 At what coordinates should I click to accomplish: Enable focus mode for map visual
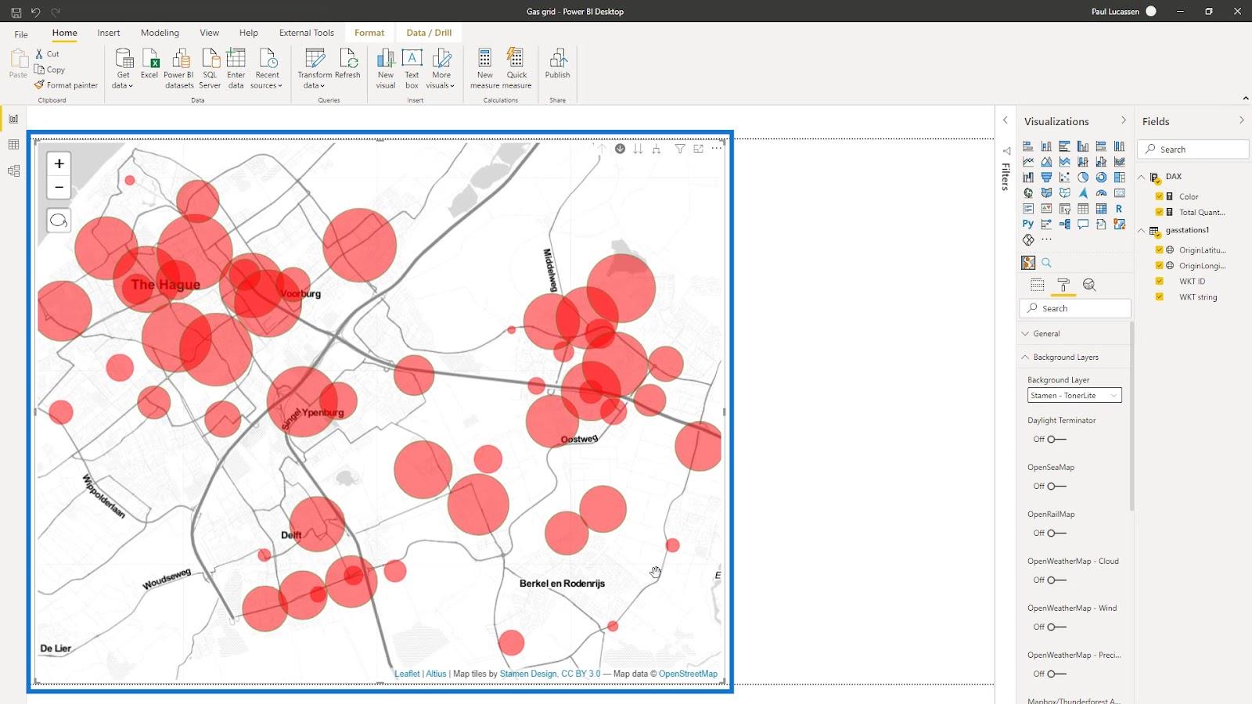coord(698,149)
